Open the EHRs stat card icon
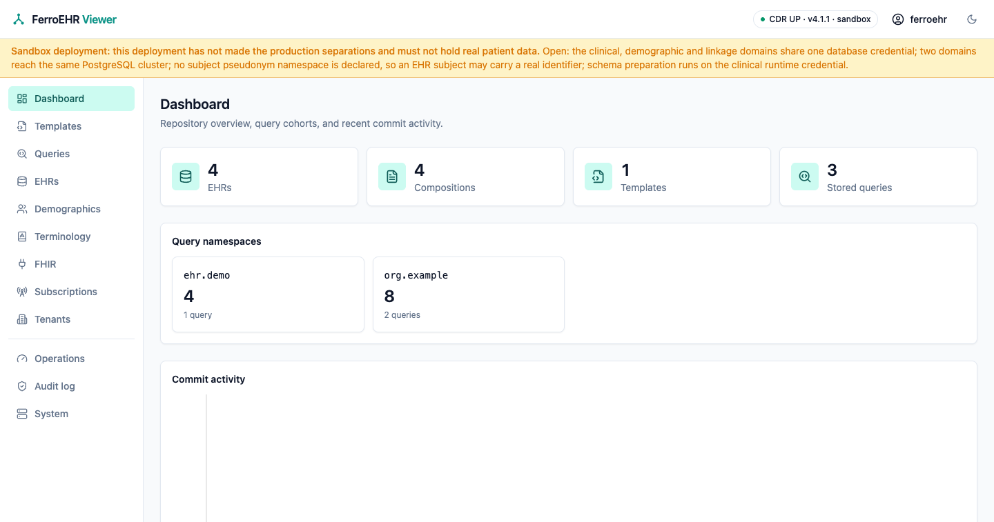This screenshot has height=522, width=994. click(x=186, y=177)
